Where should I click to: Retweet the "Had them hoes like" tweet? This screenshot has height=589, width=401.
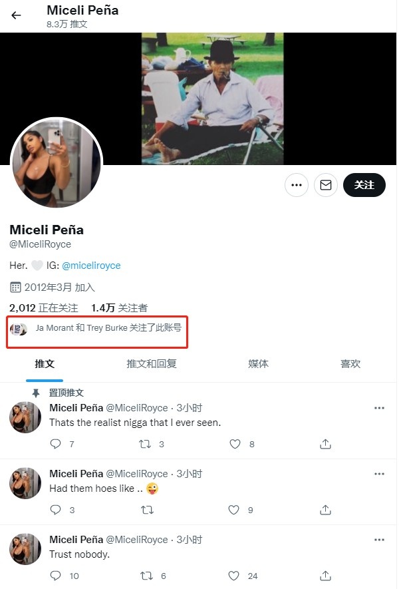[x=147, y=510]
